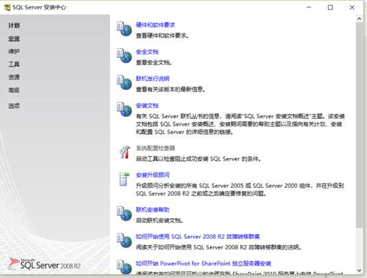Click the scrollbar up arrow

[359, 19]
